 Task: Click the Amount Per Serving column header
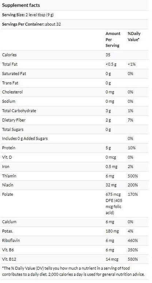click(x=113, y=40)
